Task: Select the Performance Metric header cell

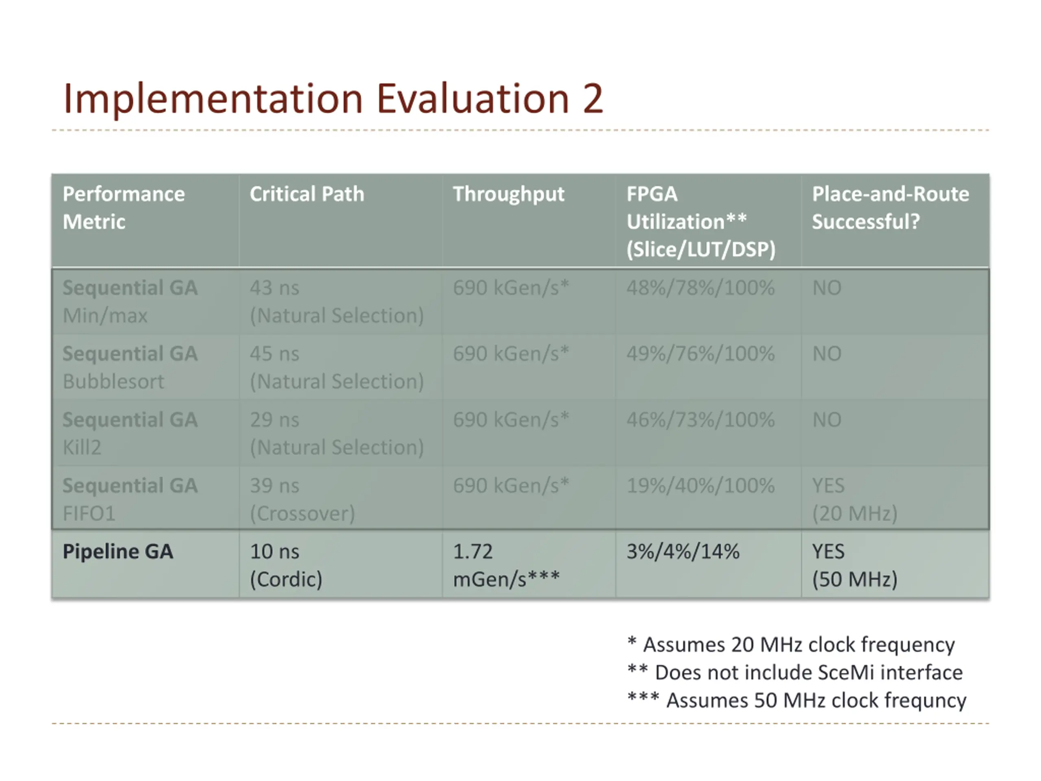Action: click(124, 207)
